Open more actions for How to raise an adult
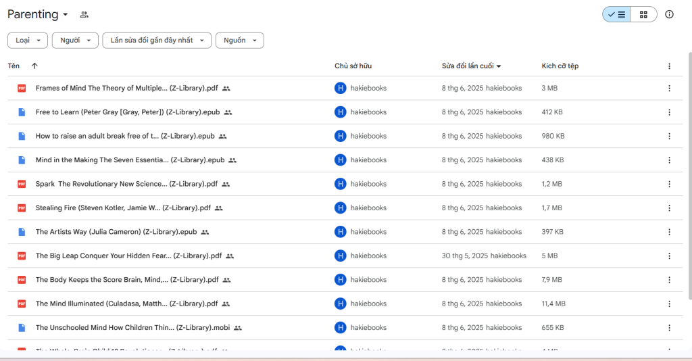This screenshot has width=692, height=361. (669, 136)
